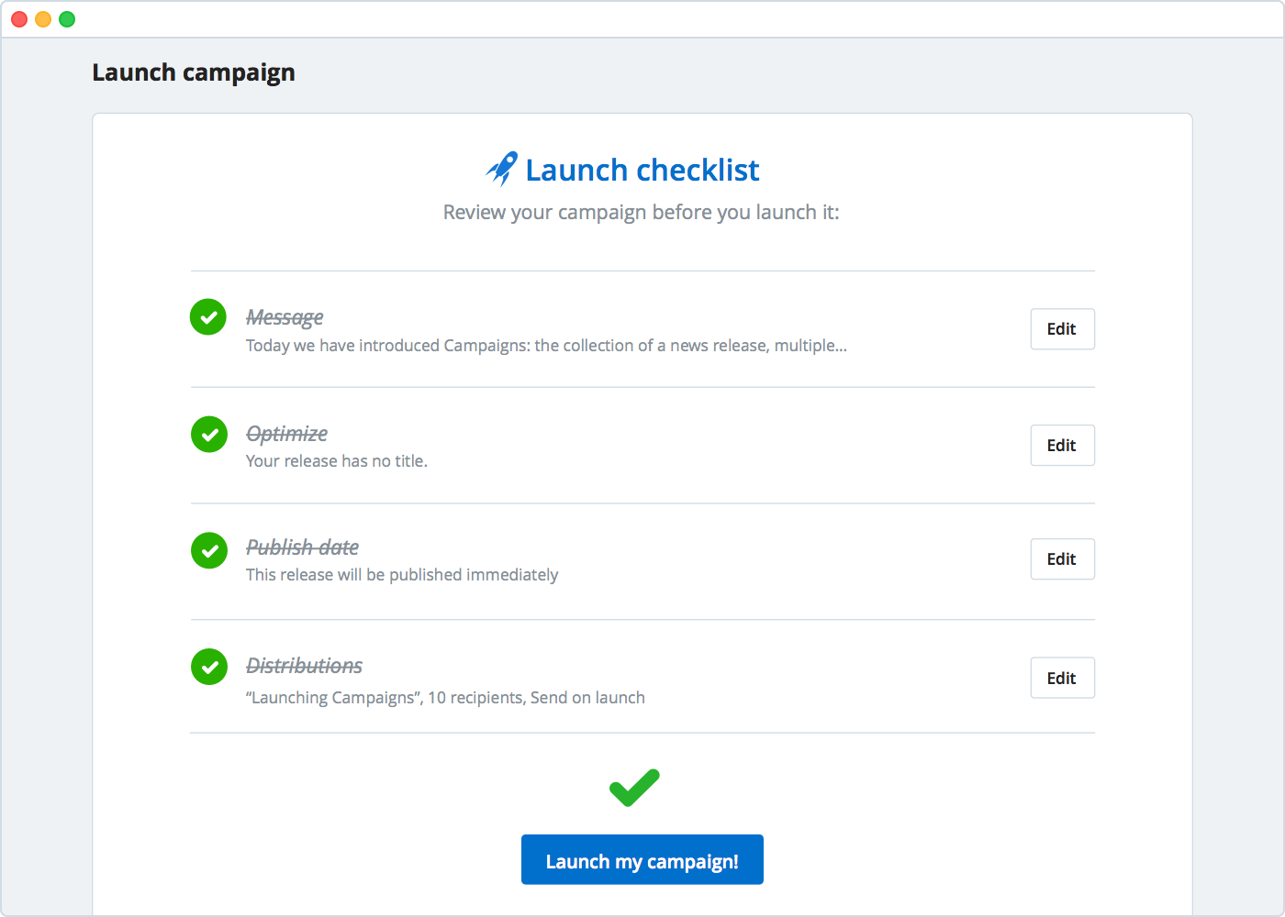Click the green check circle beside Publish date

click(x=209, y=550)
